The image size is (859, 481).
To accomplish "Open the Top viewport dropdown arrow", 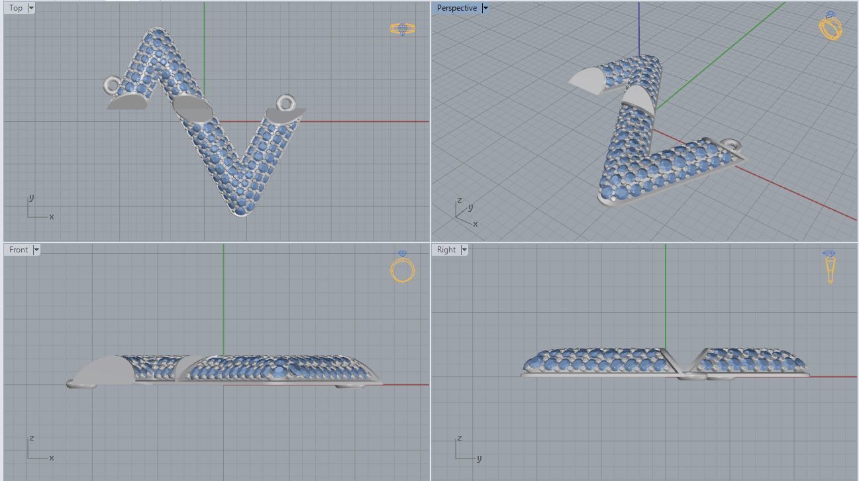I will (31, 8).
